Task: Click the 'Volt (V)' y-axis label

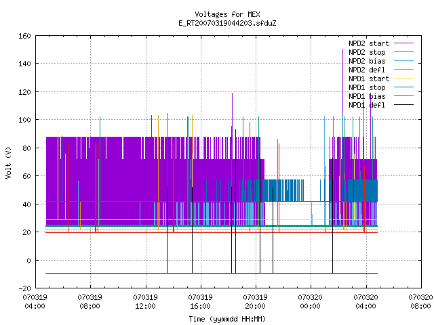Action: [8, 162]
